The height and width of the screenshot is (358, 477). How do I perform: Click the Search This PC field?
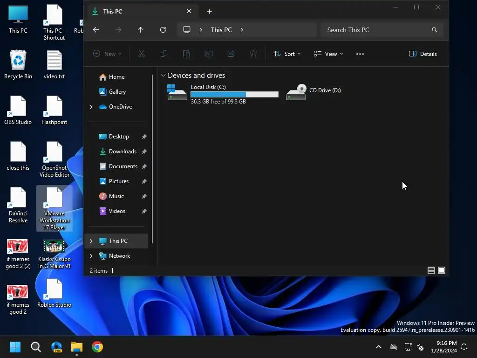coord(382,30)
